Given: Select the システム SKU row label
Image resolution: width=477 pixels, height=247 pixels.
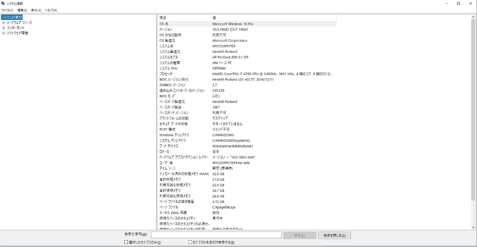Looking at the screenshot, I should coord(168,68).
